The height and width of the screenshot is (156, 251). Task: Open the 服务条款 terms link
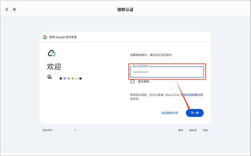[x=135, y=98]
